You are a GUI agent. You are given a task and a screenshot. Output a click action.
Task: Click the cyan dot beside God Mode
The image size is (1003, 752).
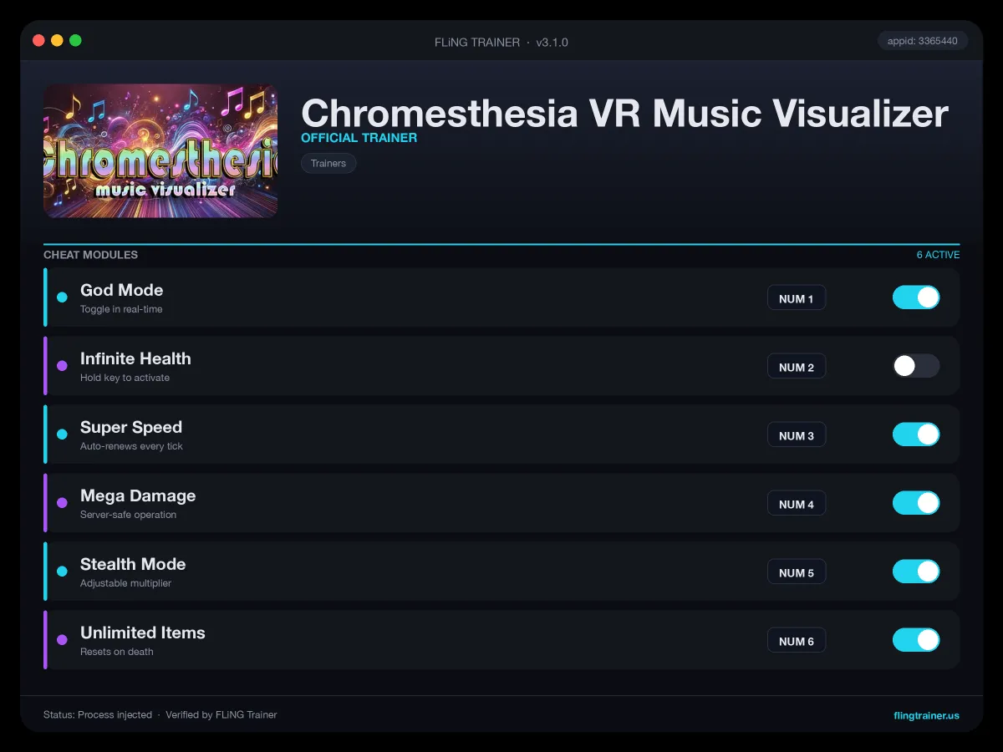coord(62,297)
